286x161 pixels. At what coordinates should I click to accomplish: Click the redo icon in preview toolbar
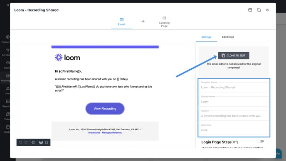point(26,142)
